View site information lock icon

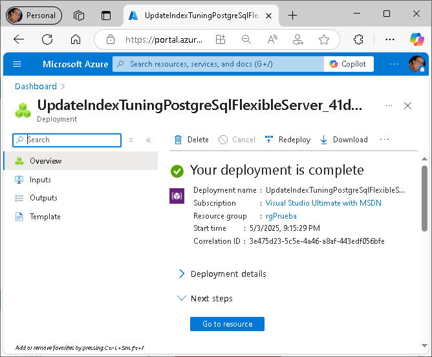click(x=111, y=39)
